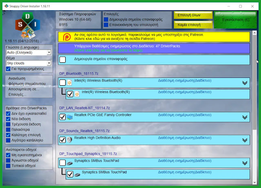Uncheck the indented Intel(R) Wireless Bluetooth(R) checkbox
The image size is (261, 188).
click(x=70, y=94)
